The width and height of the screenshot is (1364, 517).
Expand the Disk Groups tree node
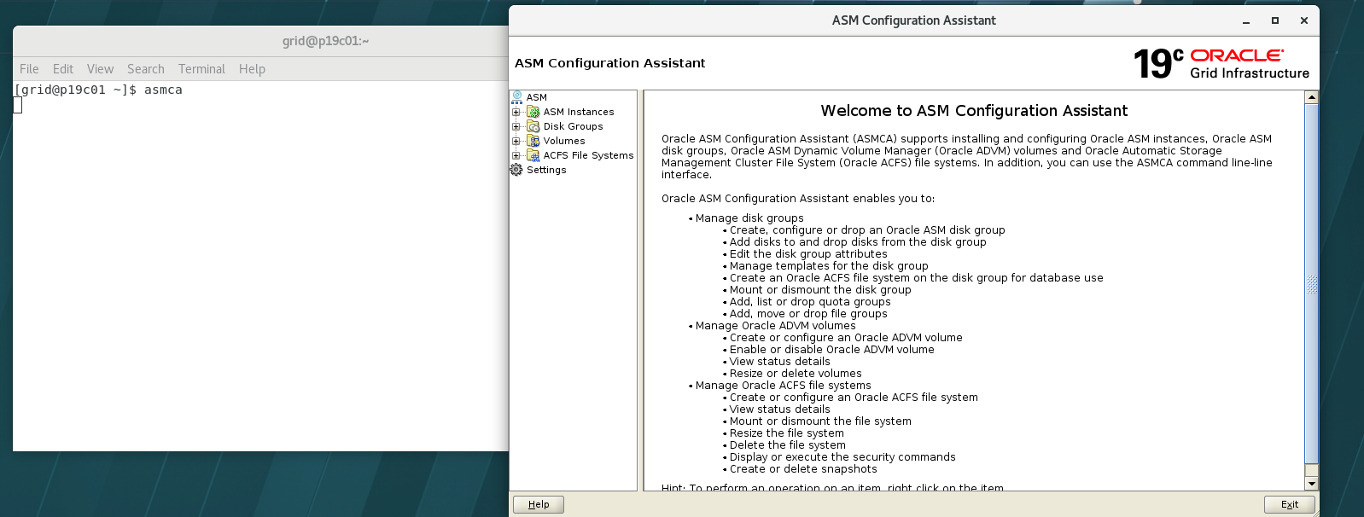pos(516,126)
